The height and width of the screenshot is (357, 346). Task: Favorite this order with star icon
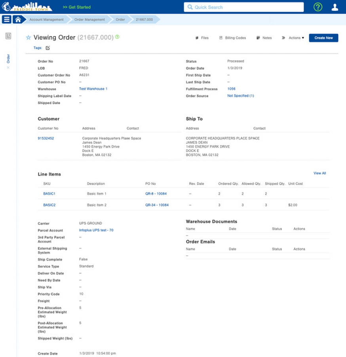[x=29, y=37]
